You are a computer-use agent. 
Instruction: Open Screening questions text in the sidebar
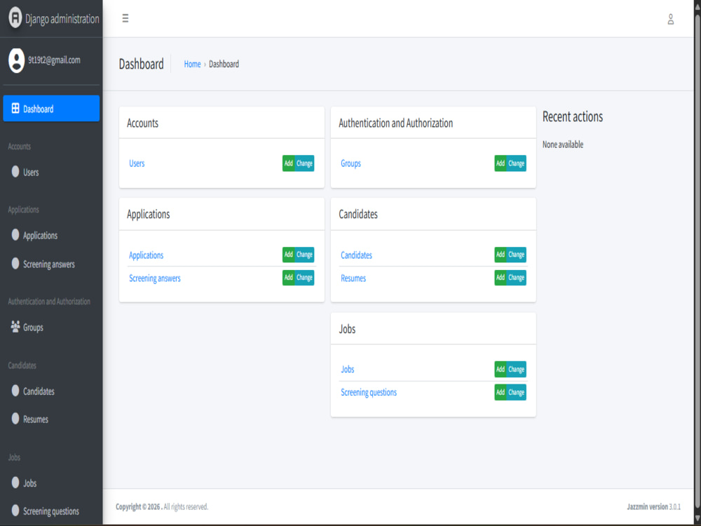coord(51,511)
